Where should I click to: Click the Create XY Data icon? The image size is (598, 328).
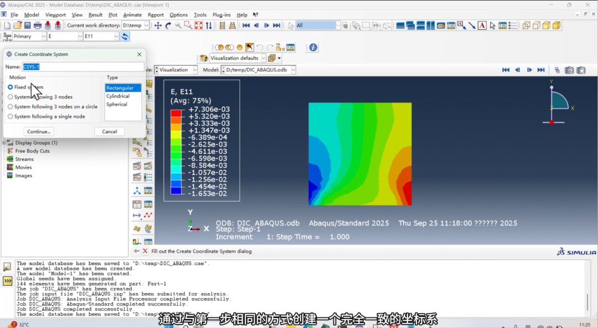137,204
